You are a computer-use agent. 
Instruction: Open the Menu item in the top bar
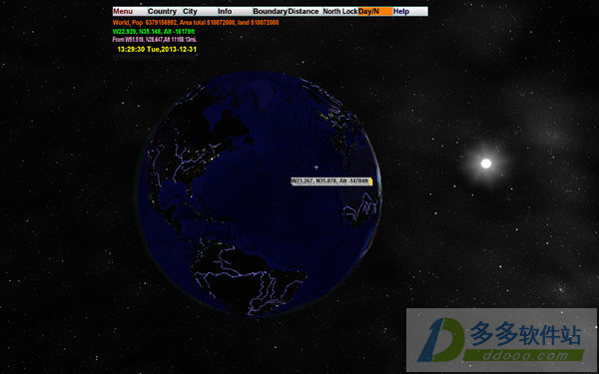click(x=130, y=11)
